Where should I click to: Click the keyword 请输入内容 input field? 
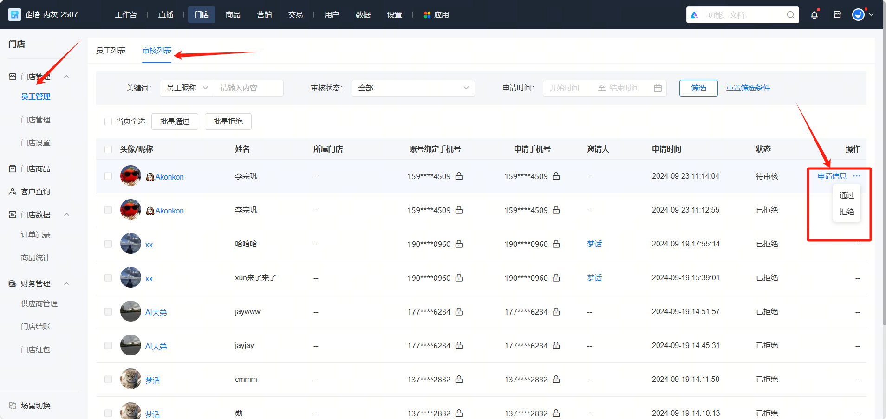[x=248, y=88]
